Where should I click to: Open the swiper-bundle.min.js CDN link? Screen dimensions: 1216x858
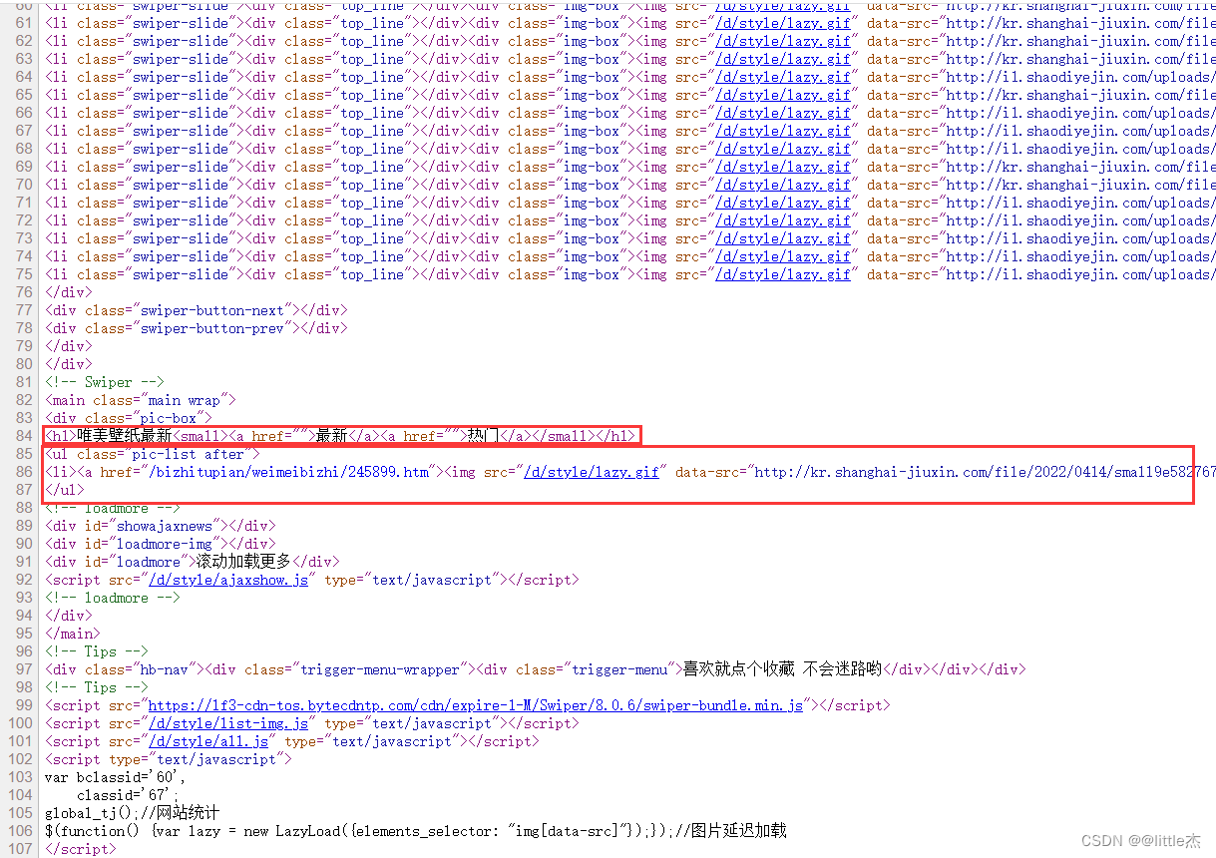[476, 705]
